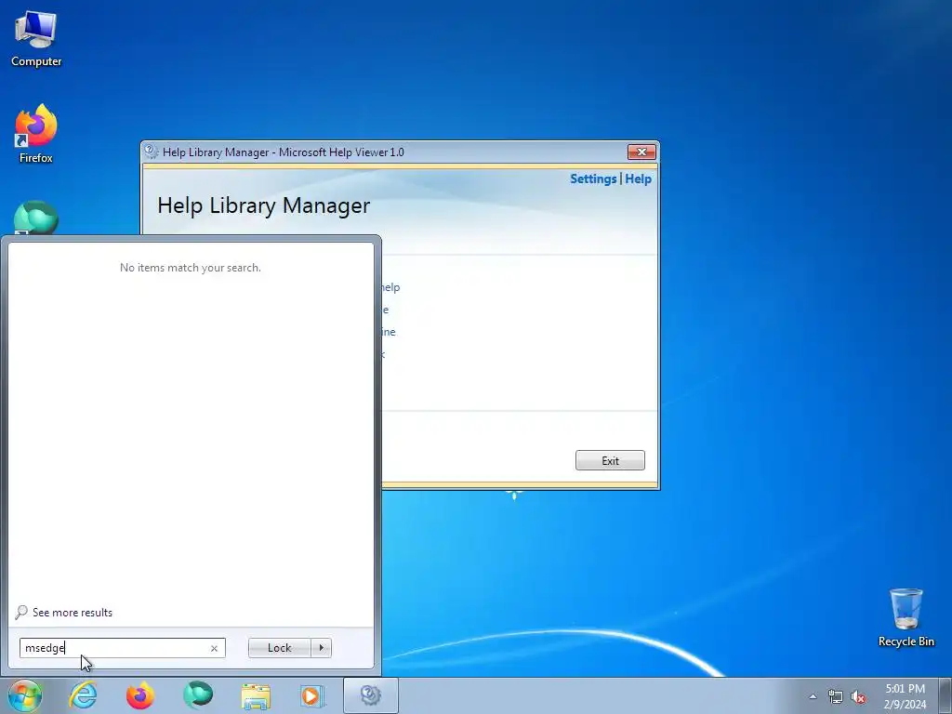Open the Computer desktop icon
This screenshot has height=714, width=952.
point(36,39)
